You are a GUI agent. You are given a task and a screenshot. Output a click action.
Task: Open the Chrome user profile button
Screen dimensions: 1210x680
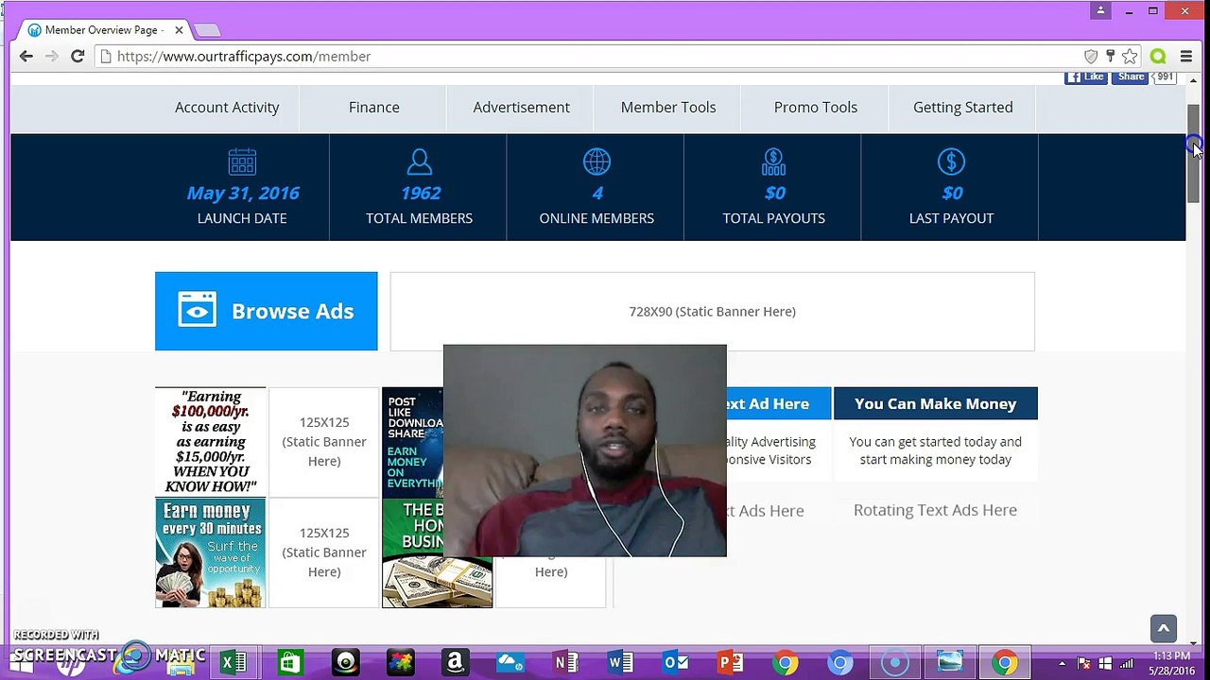tap(1100, 11)
